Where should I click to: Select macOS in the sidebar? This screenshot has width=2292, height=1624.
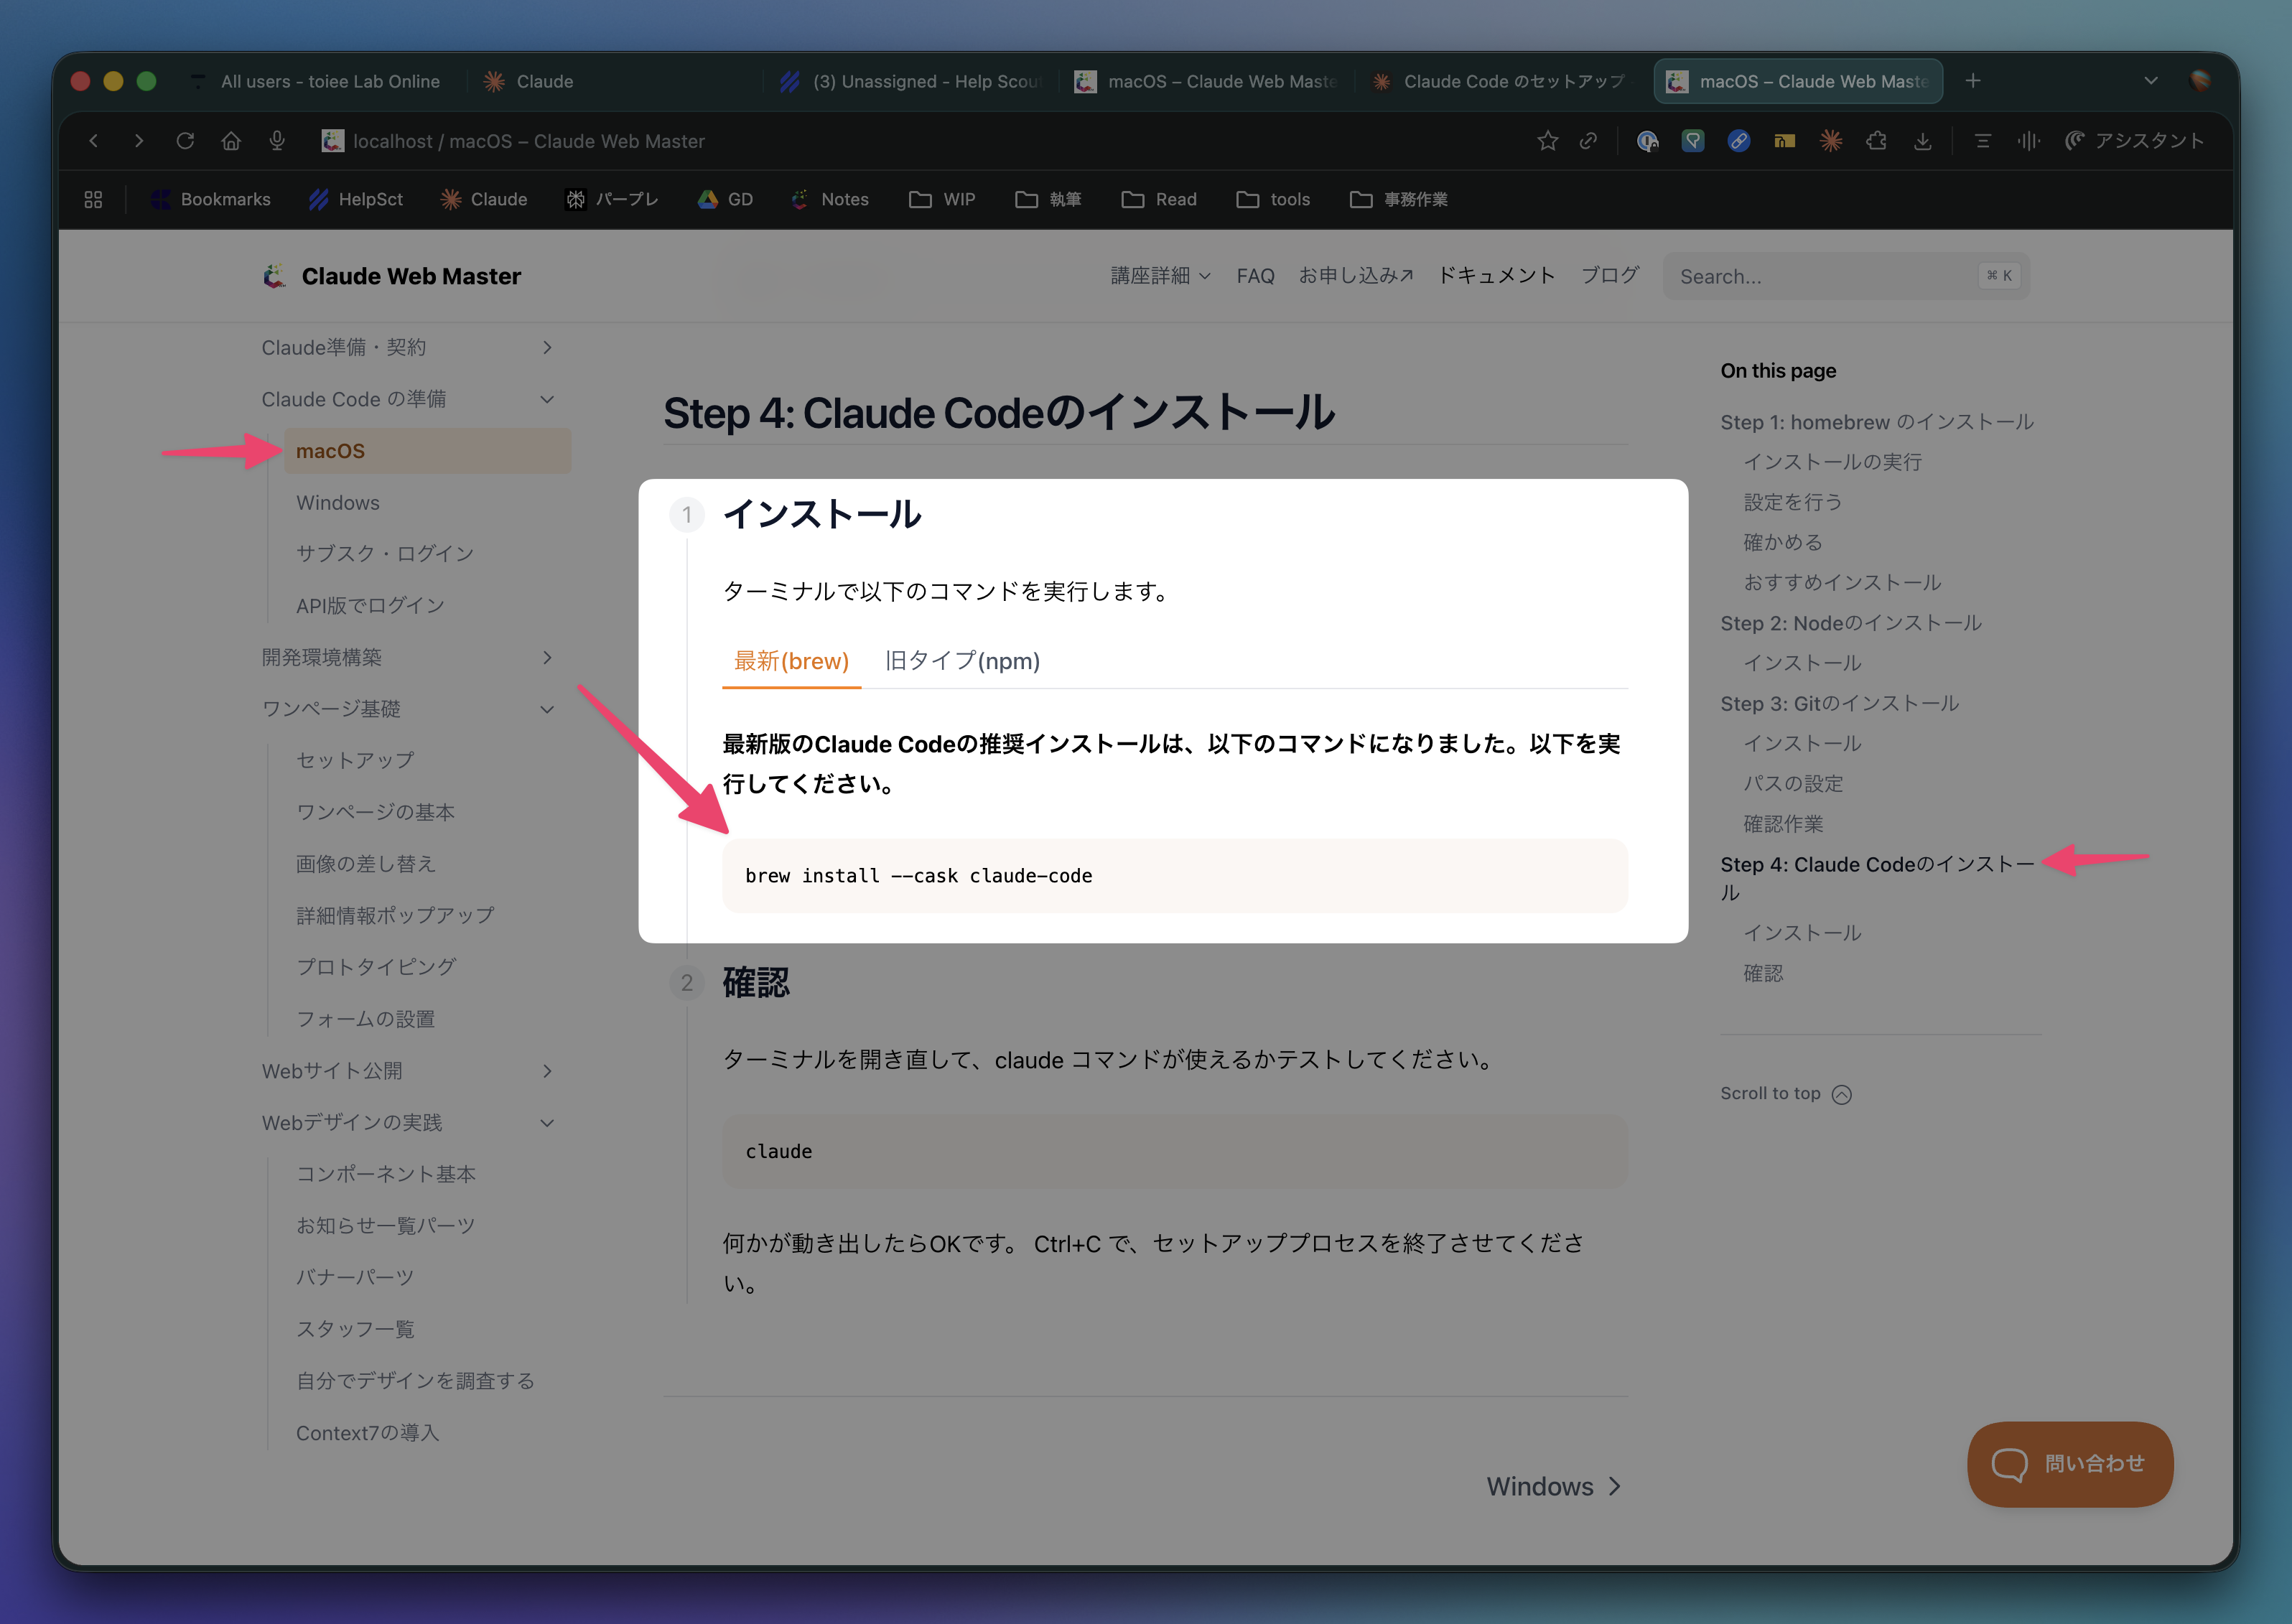(x=330, y=450)
